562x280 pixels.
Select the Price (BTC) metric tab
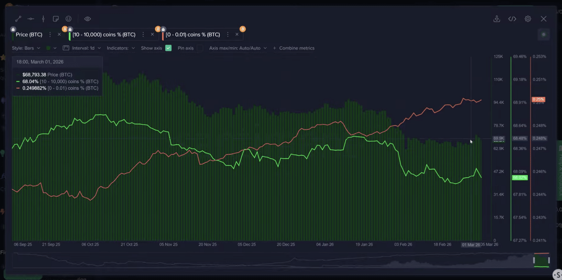click(x=29, y=35)
